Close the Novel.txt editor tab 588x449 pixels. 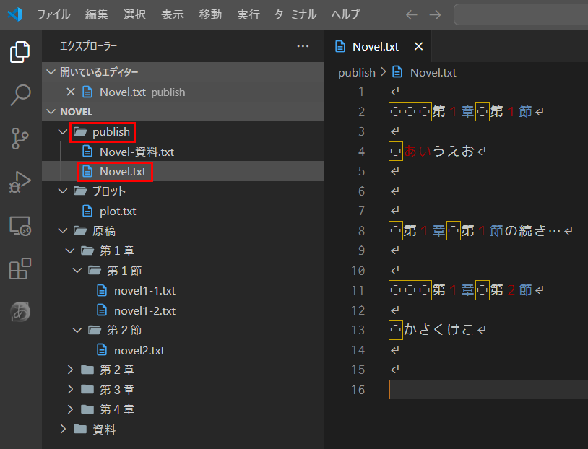tap(418, 46)
